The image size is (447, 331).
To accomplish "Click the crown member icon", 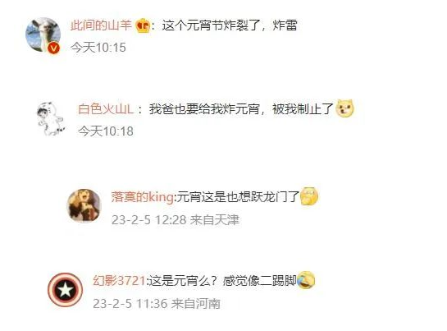I will click(x=143, y=25).
